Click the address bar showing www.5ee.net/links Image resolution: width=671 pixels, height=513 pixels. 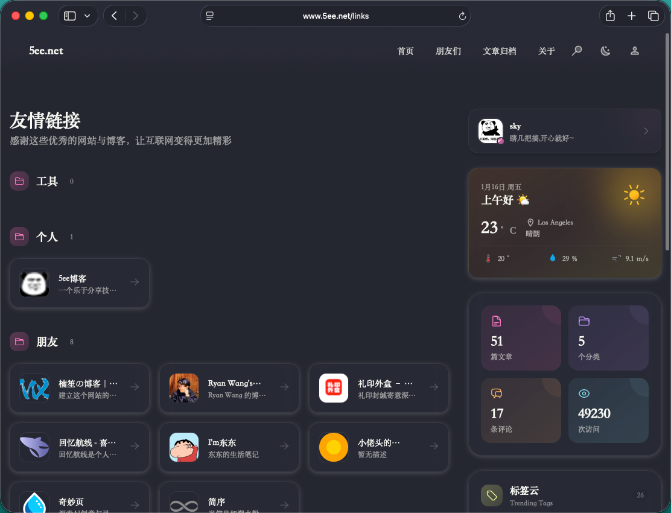pos(335,16)
